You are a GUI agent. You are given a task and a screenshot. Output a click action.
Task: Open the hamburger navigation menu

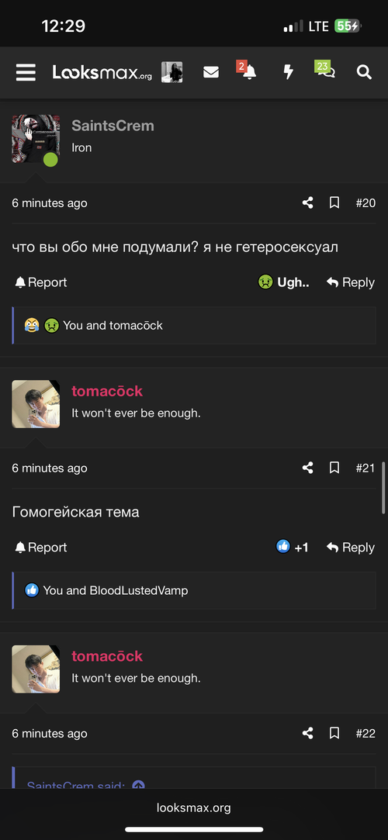coord(26,72)
